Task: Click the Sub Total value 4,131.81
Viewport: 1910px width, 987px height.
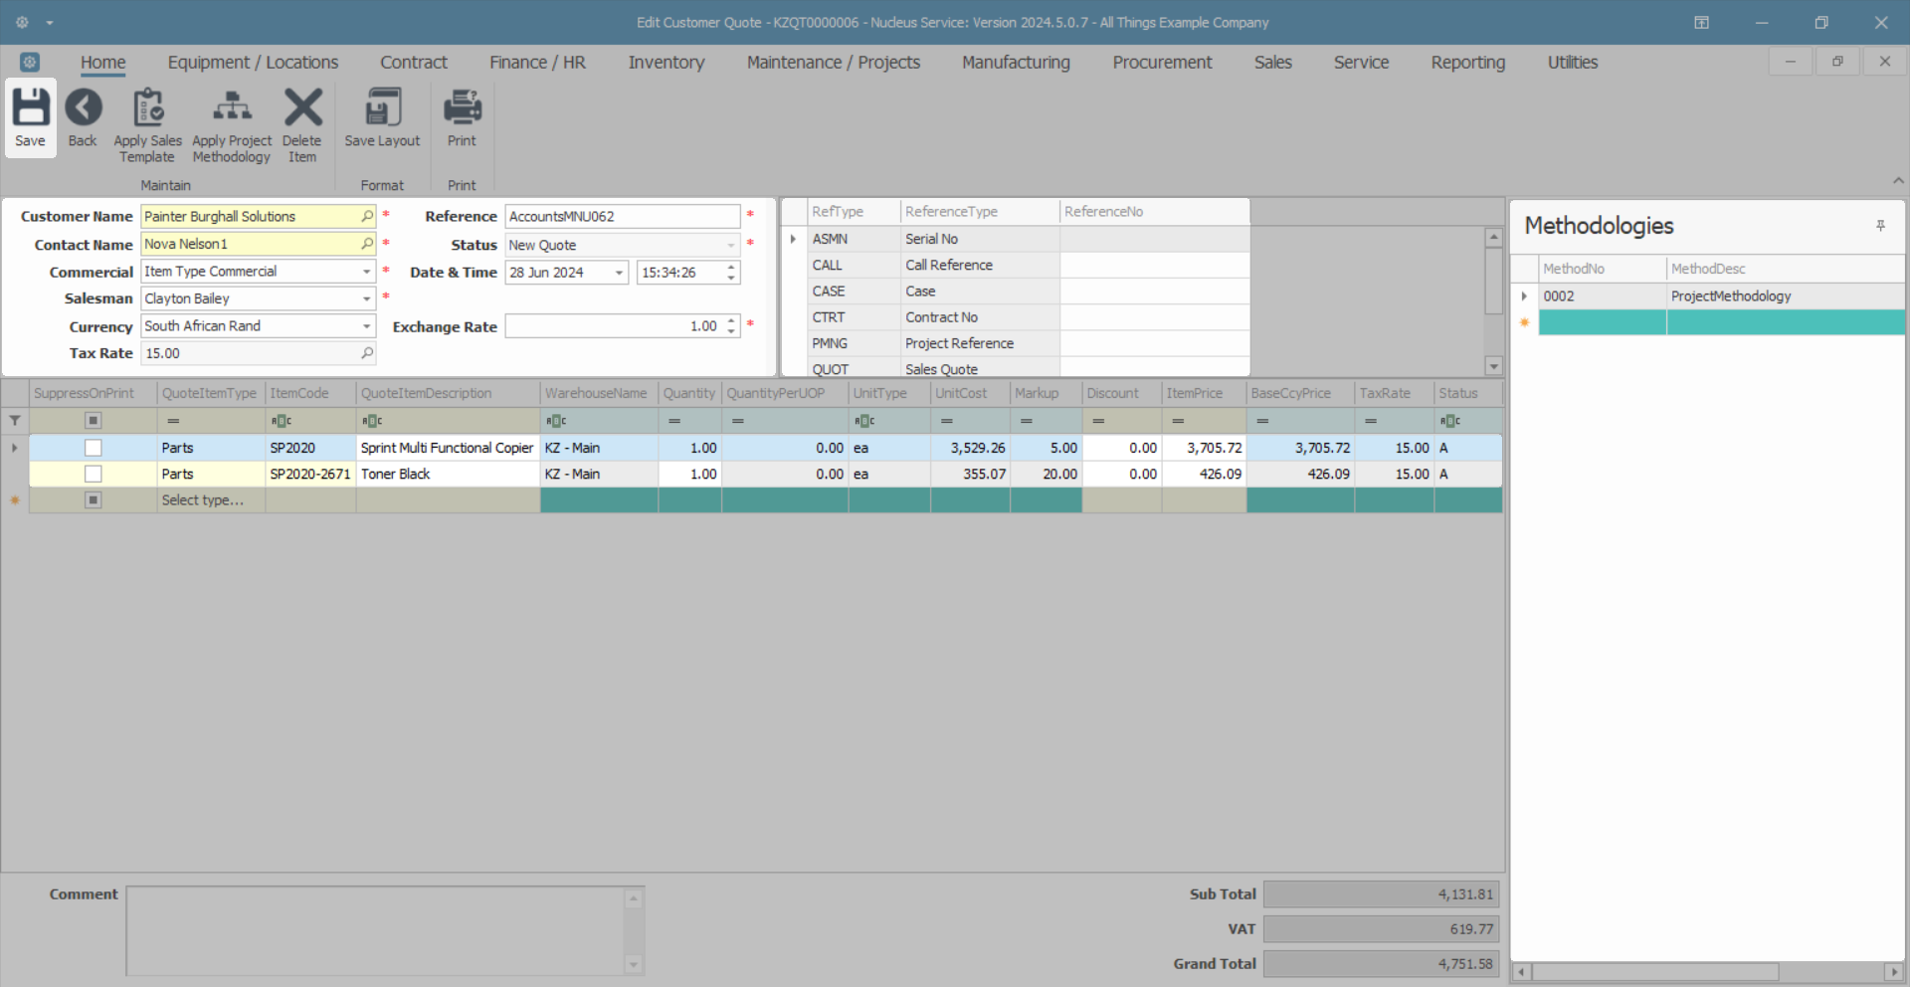Action: coord(1381,894)
